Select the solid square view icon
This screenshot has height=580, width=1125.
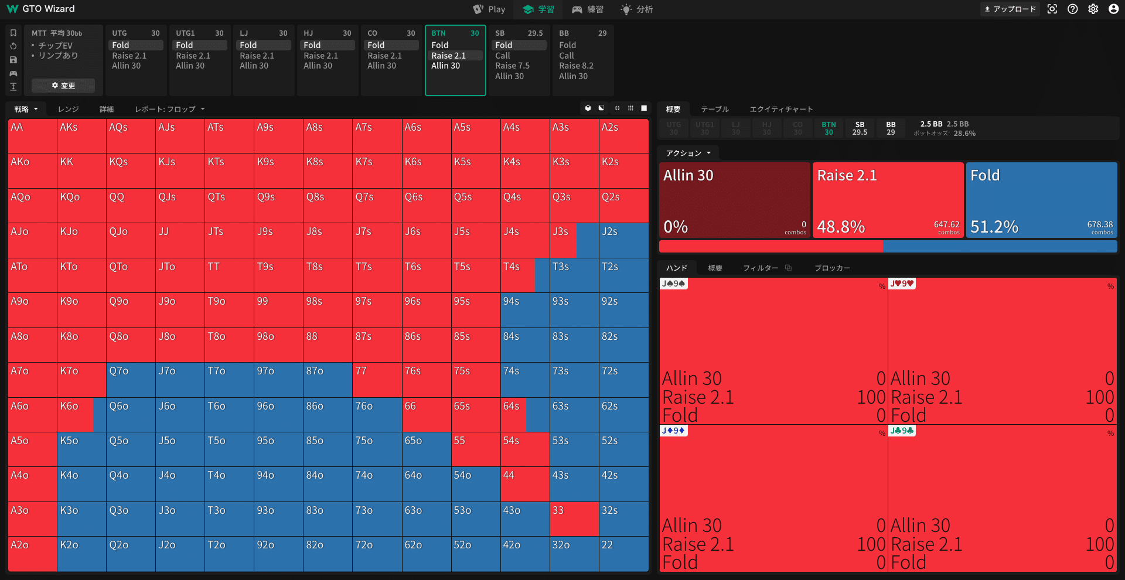point(644,108)
